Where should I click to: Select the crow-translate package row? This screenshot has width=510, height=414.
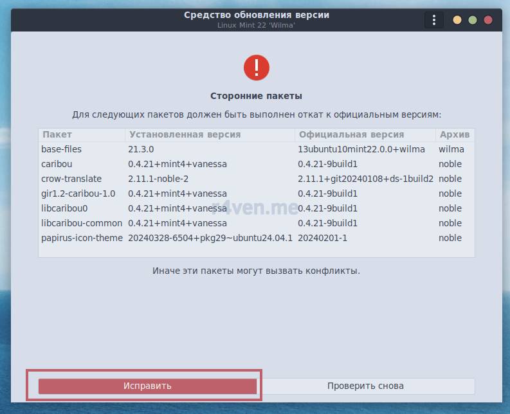pos(71,179)
